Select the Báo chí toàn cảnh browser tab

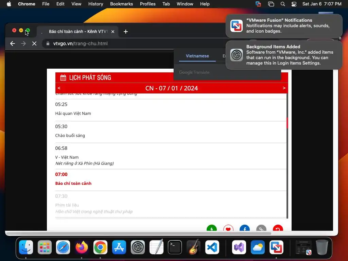point(78,32)
